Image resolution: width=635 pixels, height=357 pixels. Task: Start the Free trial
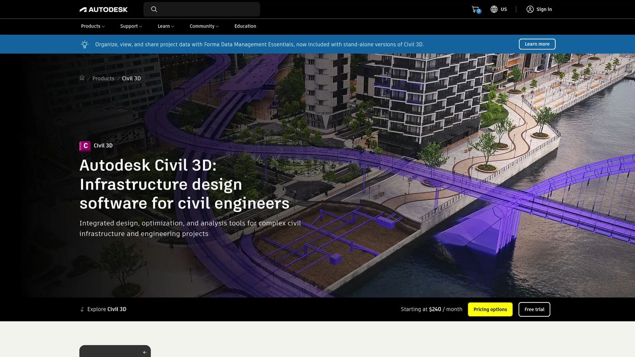pos(534,310)
